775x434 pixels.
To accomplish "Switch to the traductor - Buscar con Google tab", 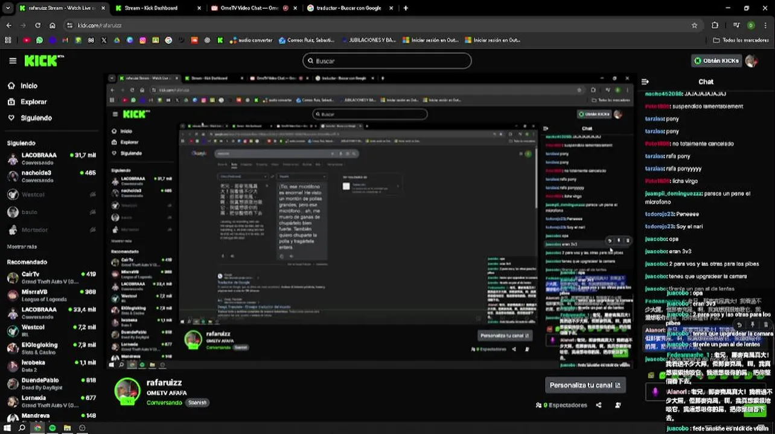I will coord(350,8).
